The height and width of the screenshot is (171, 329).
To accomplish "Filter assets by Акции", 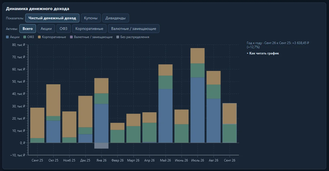I will tap(46, 29).
